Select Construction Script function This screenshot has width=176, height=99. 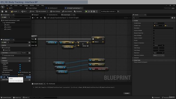(9, 56)
